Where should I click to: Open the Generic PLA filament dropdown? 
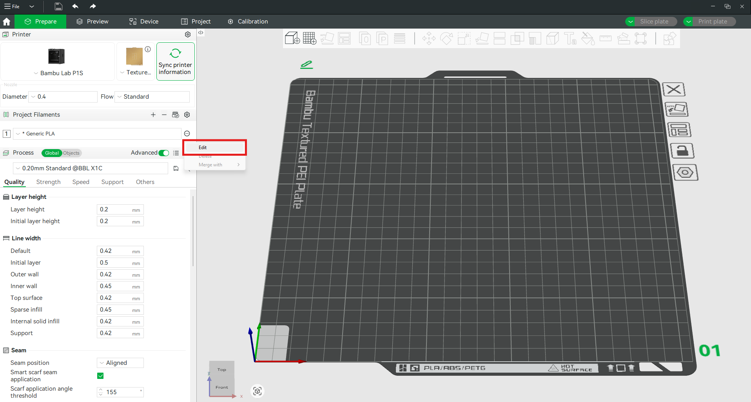[97, 134]
